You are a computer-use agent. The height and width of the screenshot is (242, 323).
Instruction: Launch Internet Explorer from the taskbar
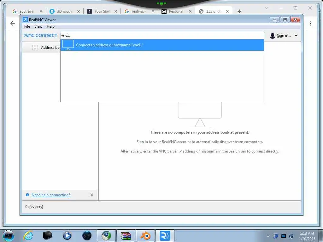coord(28,236)
